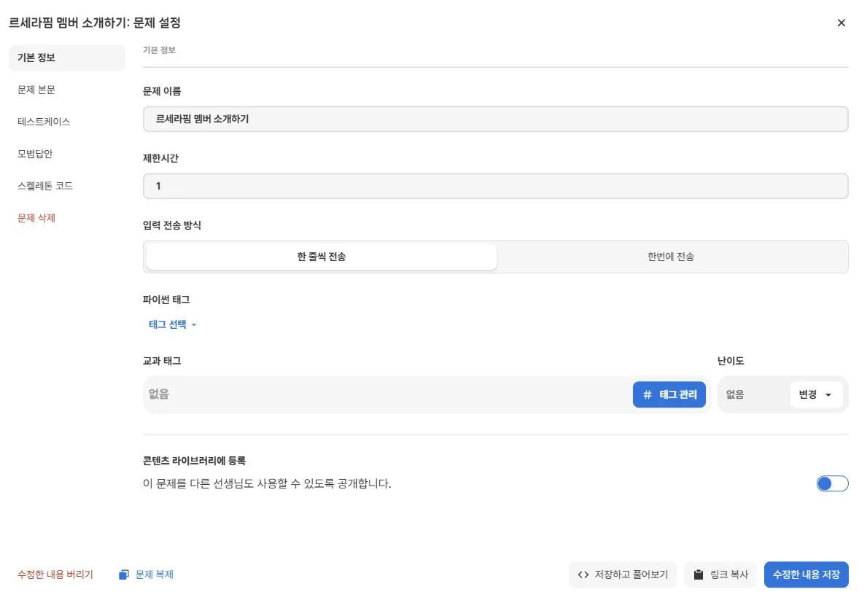This screenshot has height=592, width=859.
Task: Toggle the 콘텐츠 라이브러리에 등록 switch
Action: [x=832, y=483]
